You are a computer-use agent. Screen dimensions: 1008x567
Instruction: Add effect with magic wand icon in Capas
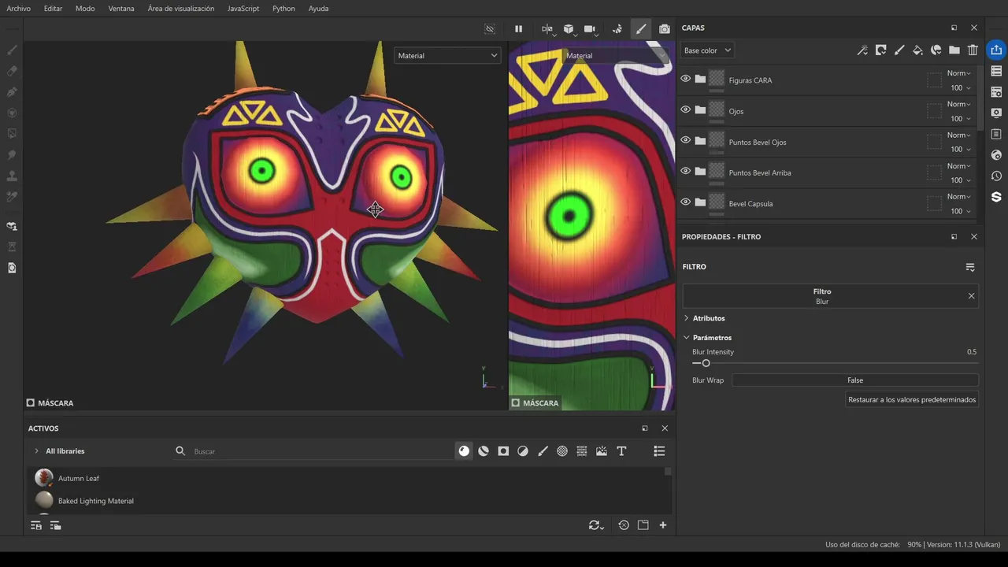point(862,50)
